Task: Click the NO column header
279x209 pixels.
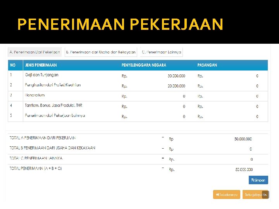Action: (13, 65)
